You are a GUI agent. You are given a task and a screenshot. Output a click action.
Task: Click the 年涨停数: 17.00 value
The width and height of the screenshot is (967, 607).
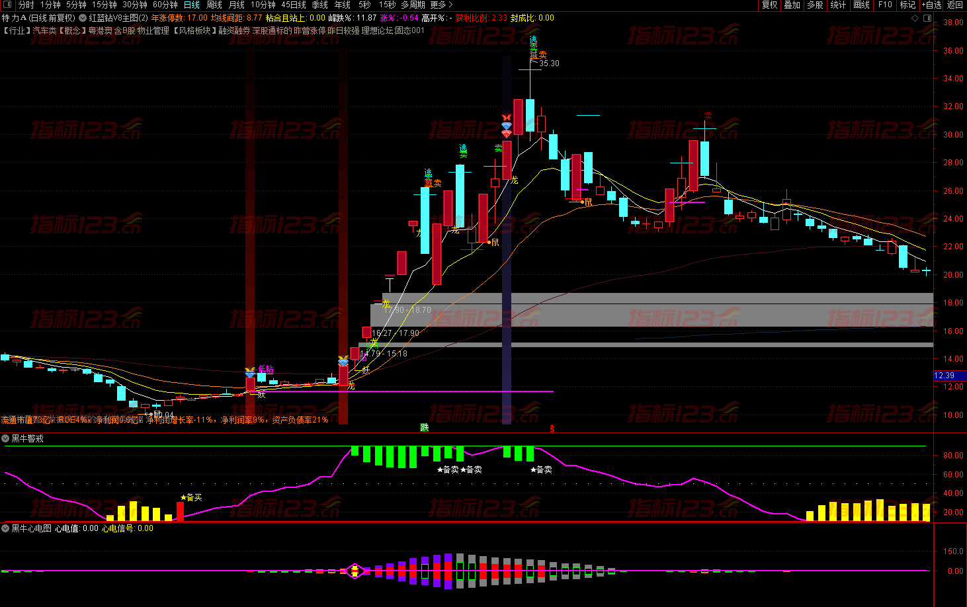[x=179, y=19]
